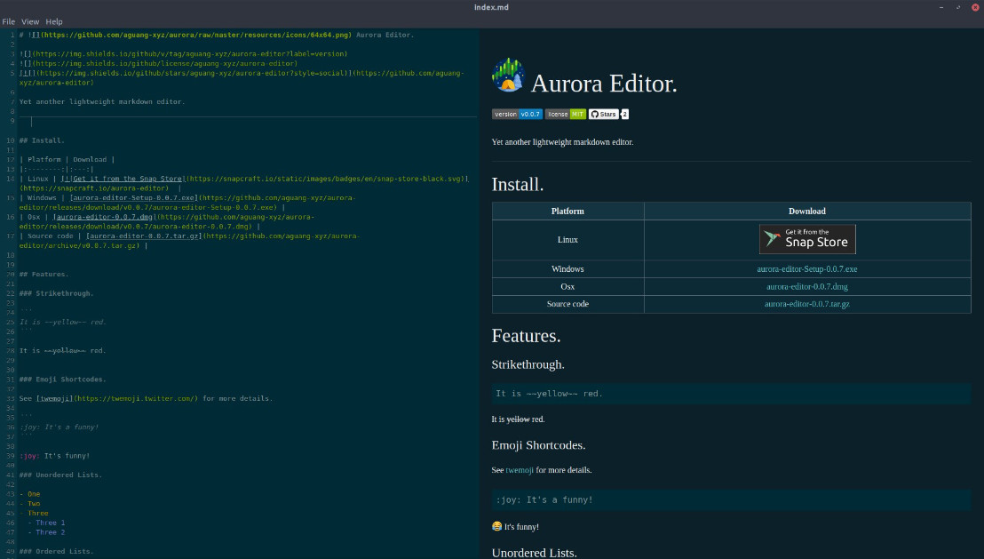Click the [aurora-editor-0.0.7.dmg] text in the editor
The width and height of the screenshot is (984, 559).
click(105, 217)
